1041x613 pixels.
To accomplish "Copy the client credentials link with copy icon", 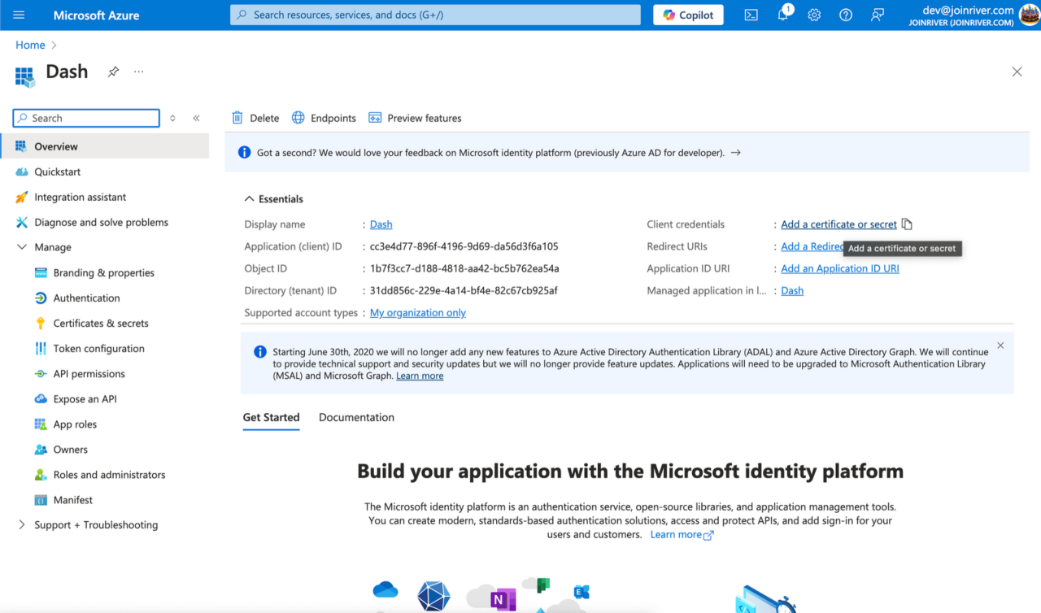I will (x=907, y=224).
